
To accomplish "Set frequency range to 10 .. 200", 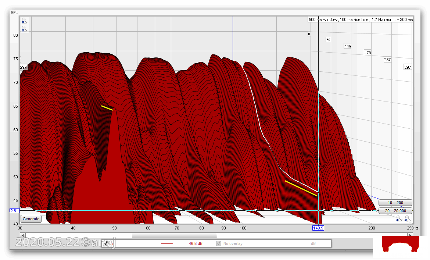I will tap(395, 203).
